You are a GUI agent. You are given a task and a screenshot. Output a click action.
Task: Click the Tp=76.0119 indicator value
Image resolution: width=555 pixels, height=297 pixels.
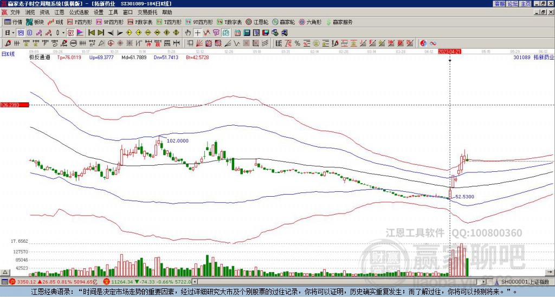pyautogui.click(x=69, y=57)
